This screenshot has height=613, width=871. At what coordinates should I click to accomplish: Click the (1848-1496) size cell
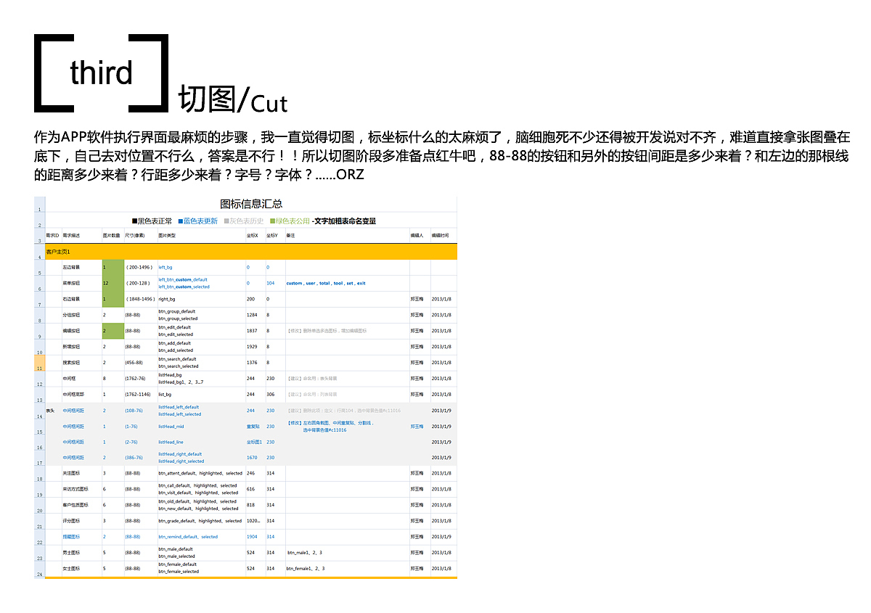pyautogui.click(x=139, y=299)
